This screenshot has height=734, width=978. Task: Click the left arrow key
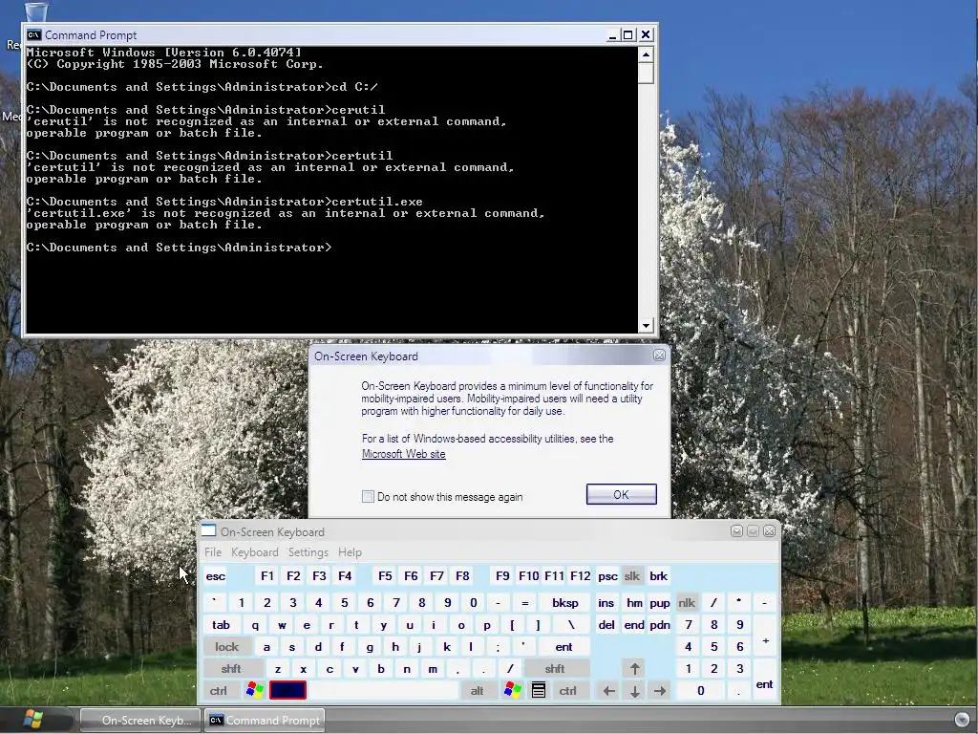coord(608,690)
